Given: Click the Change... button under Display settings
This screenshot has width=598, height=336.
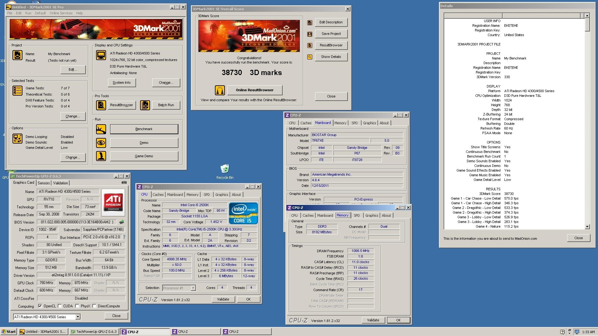Looking at the screenshot, I should [166, 83].
